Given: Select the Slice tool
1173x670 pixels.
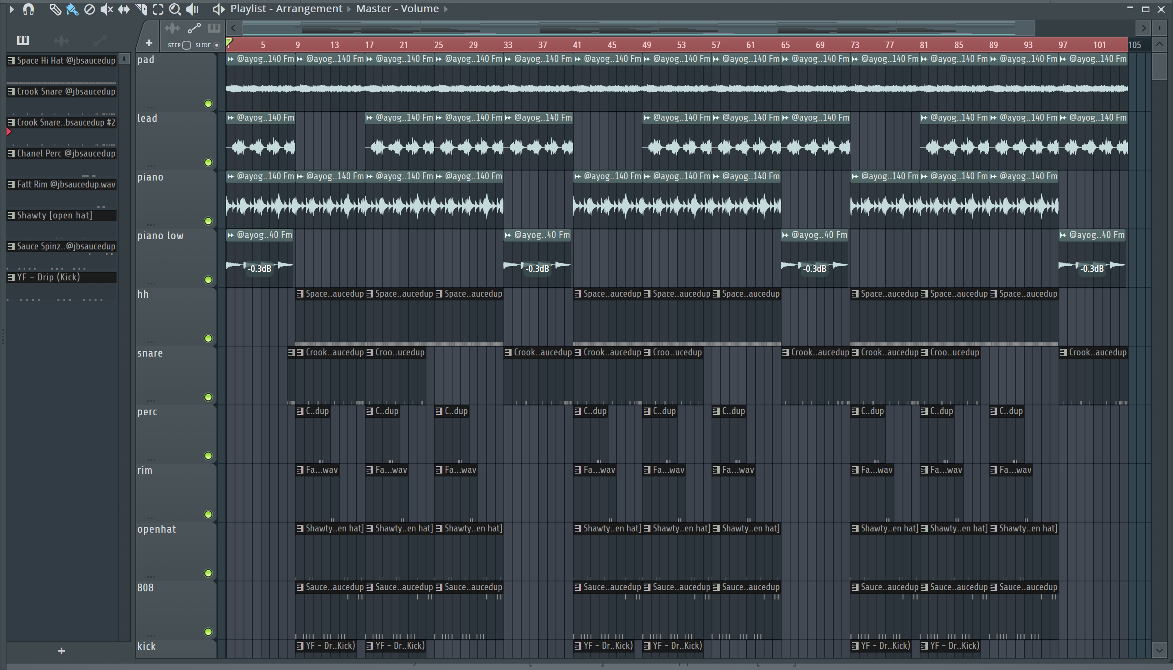Looking at the screenshot, I should (141, 9).
